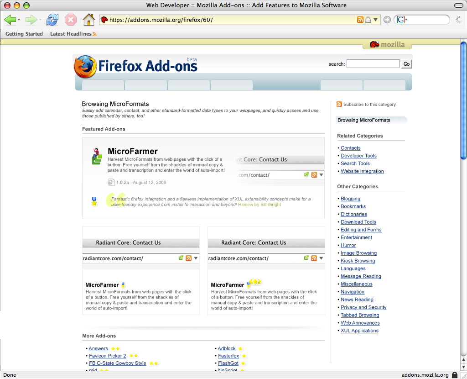467x379 pixels.
Task: Open the FB O-State Cowboy Style link
Action: pos(118,363)
